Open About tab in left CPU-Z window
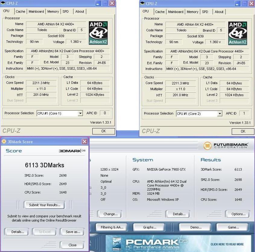This screenshot has height=252, width=255. (80, 11)
